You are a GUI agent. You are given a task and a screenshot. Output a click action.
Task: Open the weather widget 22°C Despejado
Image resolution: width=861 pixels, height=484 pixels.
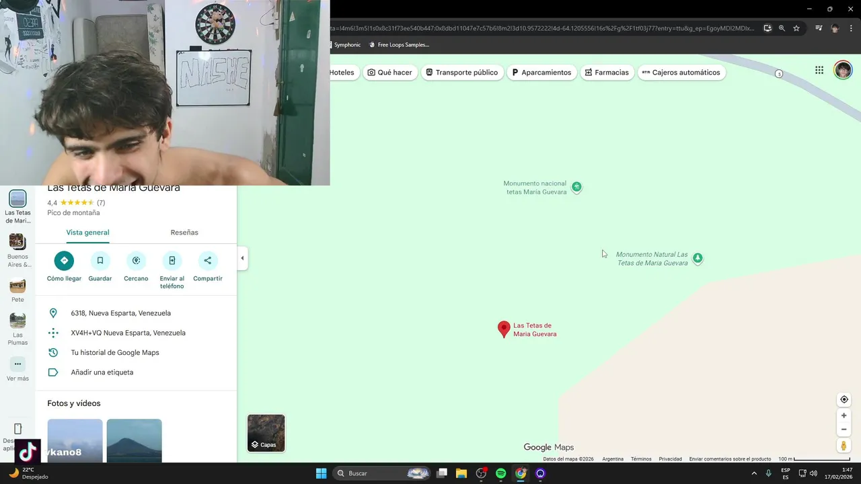click(x=28, y=473)
